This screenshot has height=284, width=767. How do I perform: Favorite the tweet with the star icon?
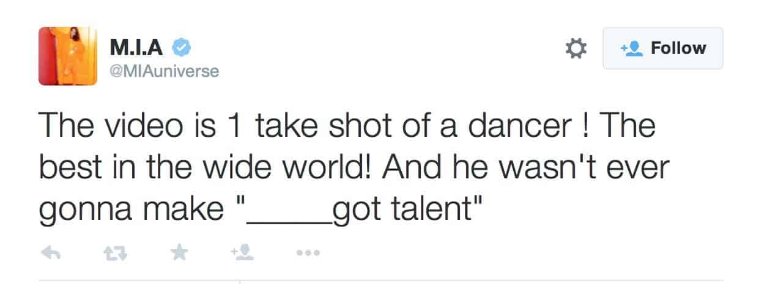click(179, 252)
